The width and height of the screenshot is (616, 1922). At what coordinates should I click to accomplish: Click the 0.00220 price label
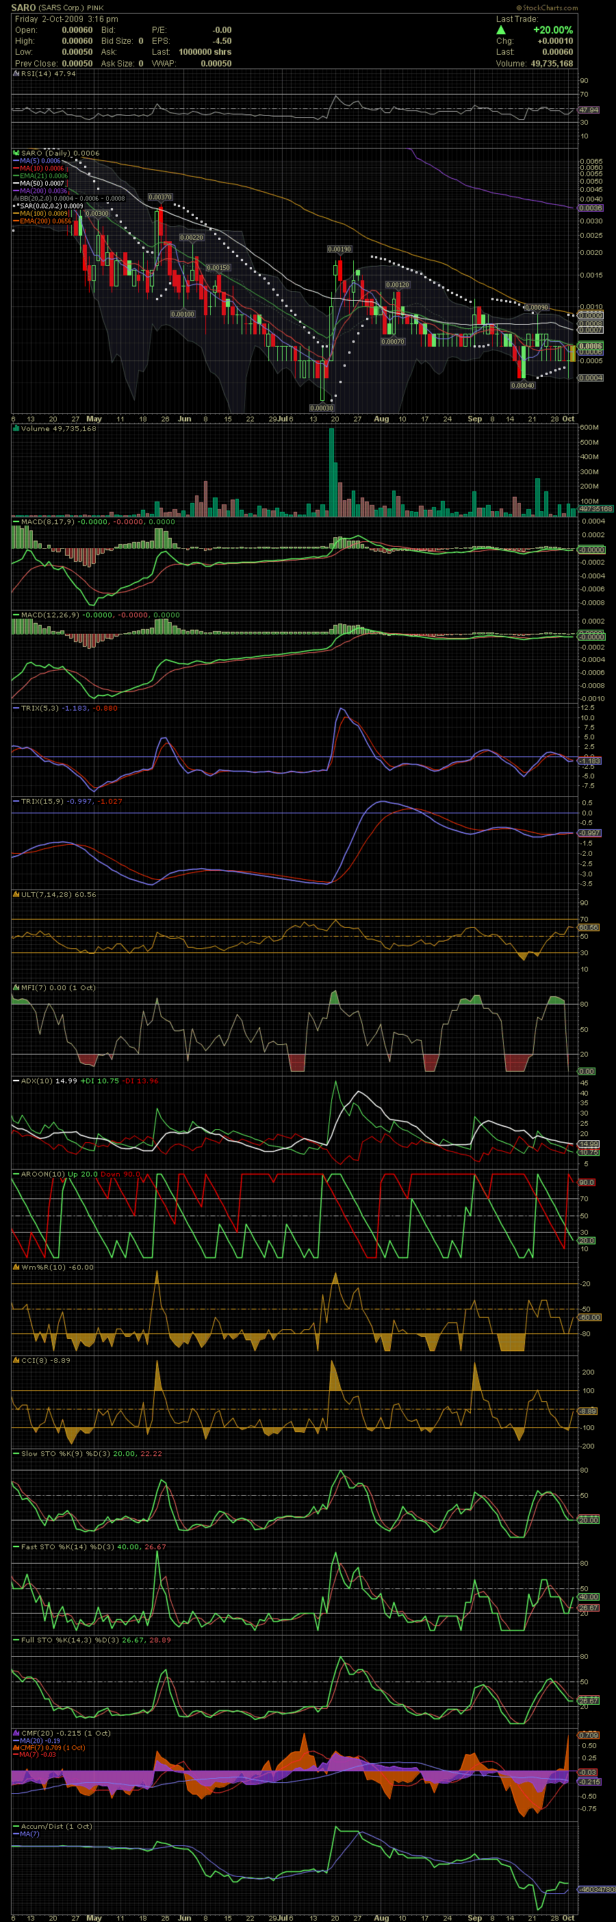pos(192,237)
